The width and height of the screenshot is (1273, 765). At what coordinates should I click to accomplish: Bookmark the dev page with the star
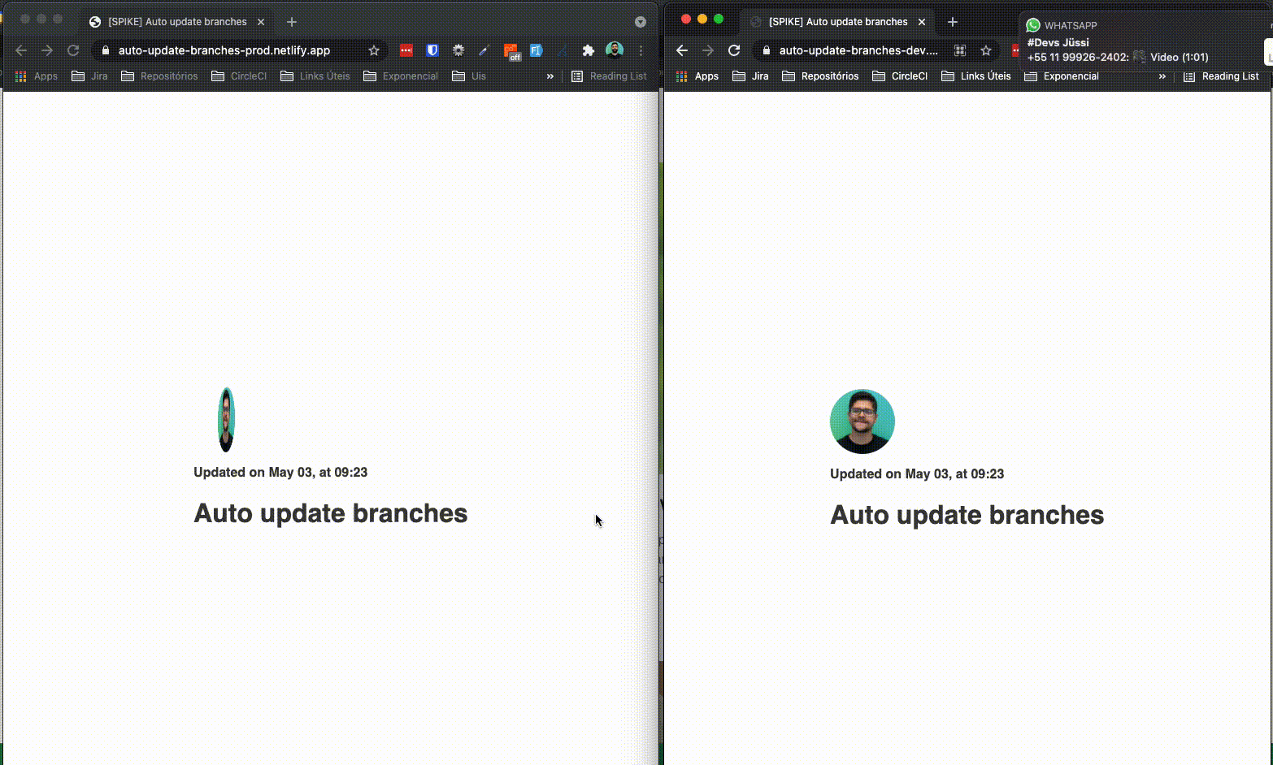point(986,50)
